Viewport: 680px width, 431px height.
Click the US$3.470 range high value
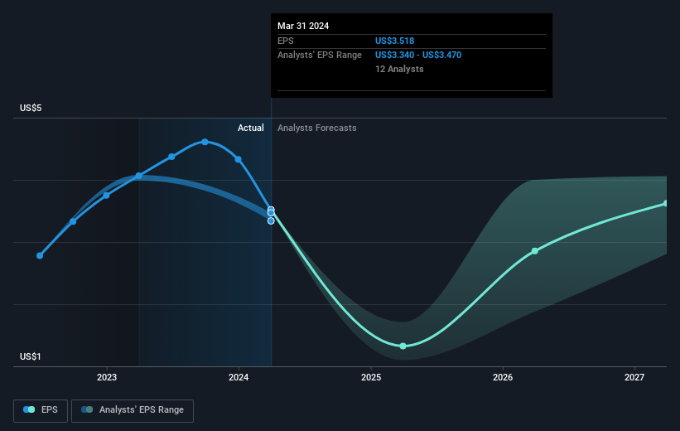tap(442, 56)
